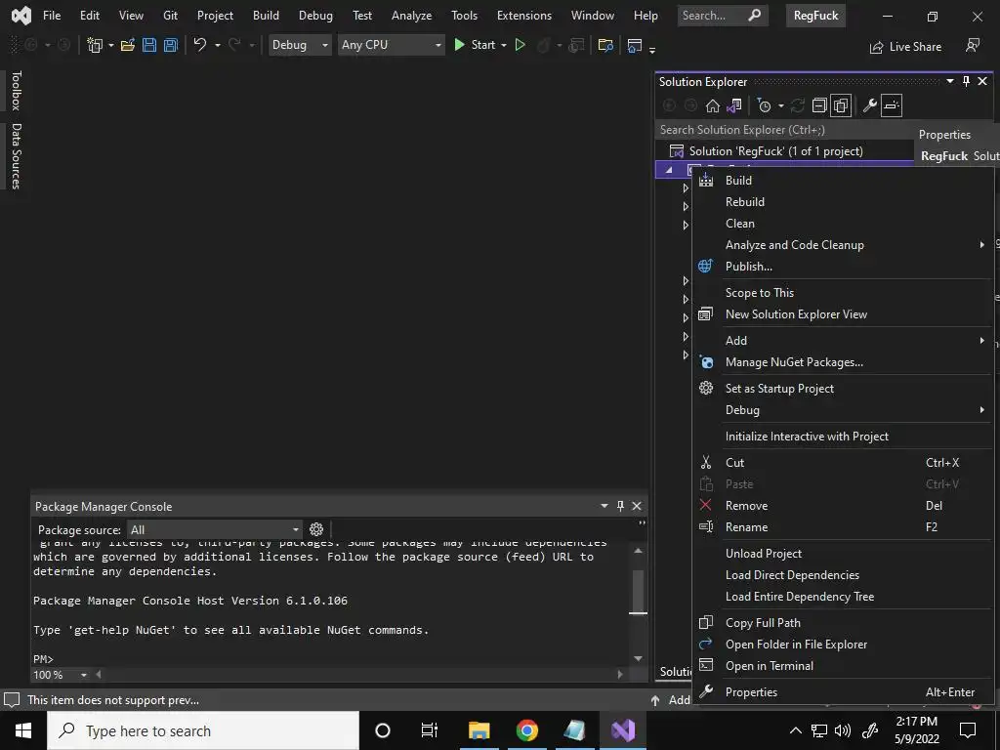Image resolution: width=1000 pixels, height=750 pixels.
Task: Open Package Manager Console window options dropdown
Action: [604, 506]
